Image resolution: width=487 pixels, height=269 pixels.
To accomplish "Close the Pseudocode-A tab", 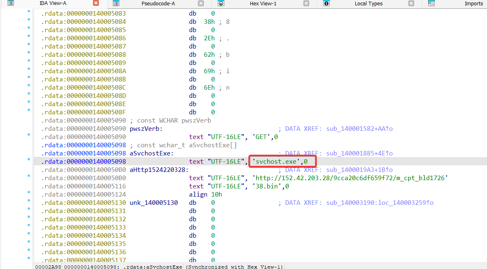I will pos(201,3).
